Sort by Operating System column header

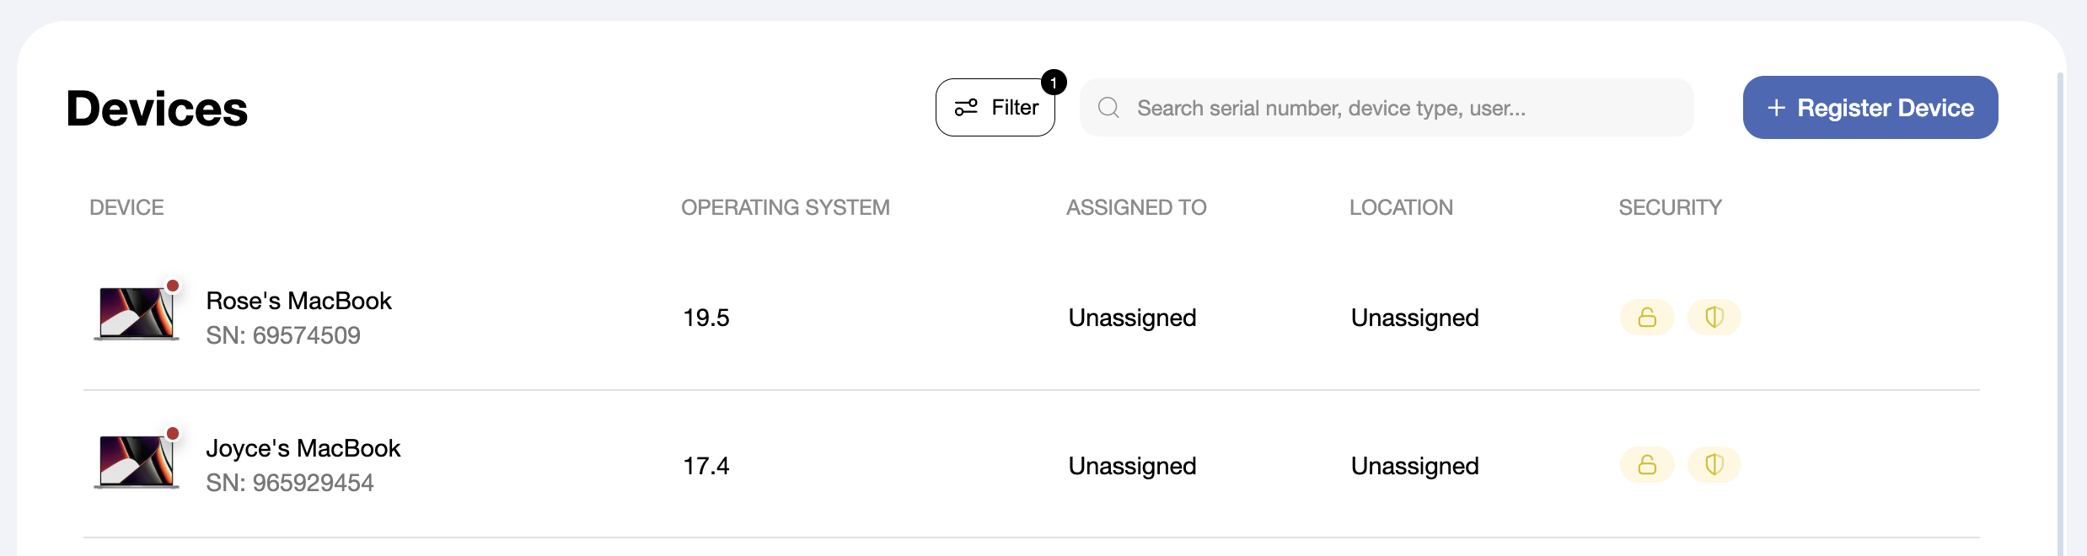coord(786,207)
